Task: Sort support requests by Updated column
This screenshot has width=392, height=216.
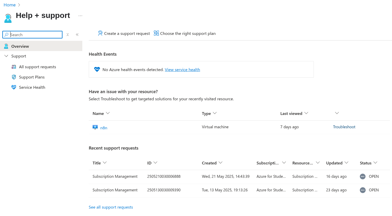Action: pos(337,163)
